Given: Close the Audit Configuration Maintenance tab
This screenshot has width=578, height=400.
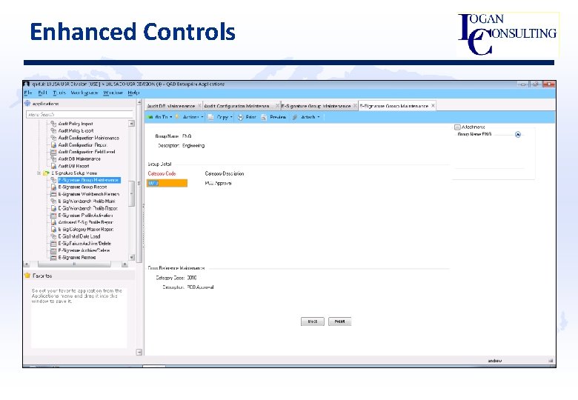Looking at the screenshot, I should (x=277, y=106).
